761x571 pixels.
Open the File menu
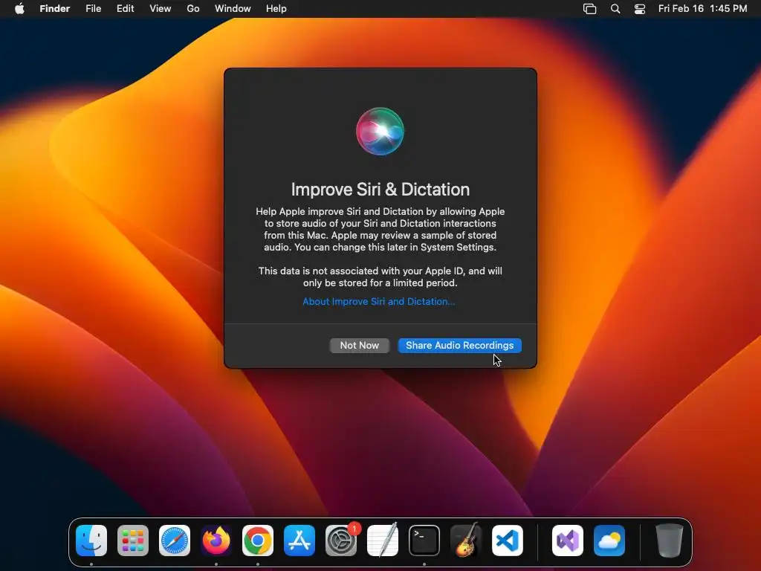(x=93, y=9)
